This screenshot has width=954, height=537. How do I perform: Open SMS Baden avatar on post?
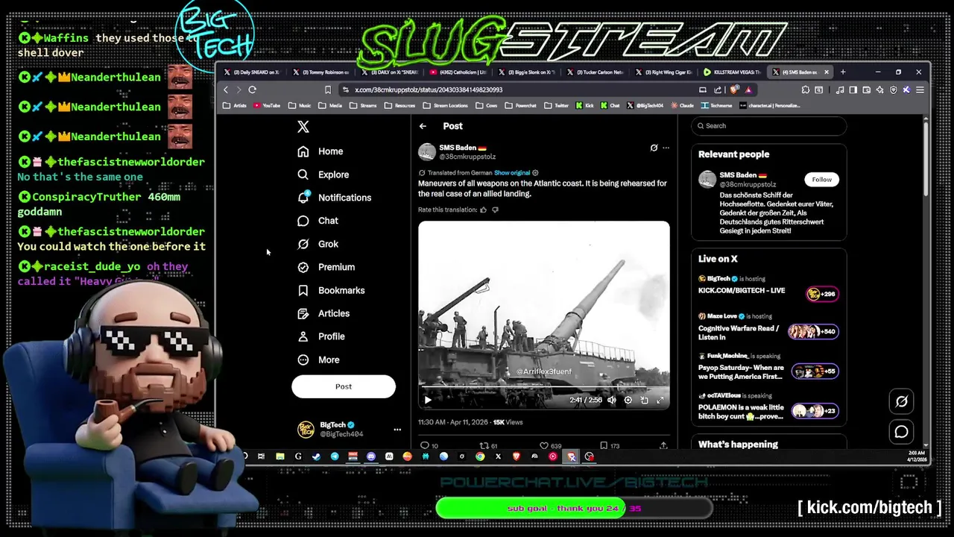pyautogui.click(x=427, y=152)
